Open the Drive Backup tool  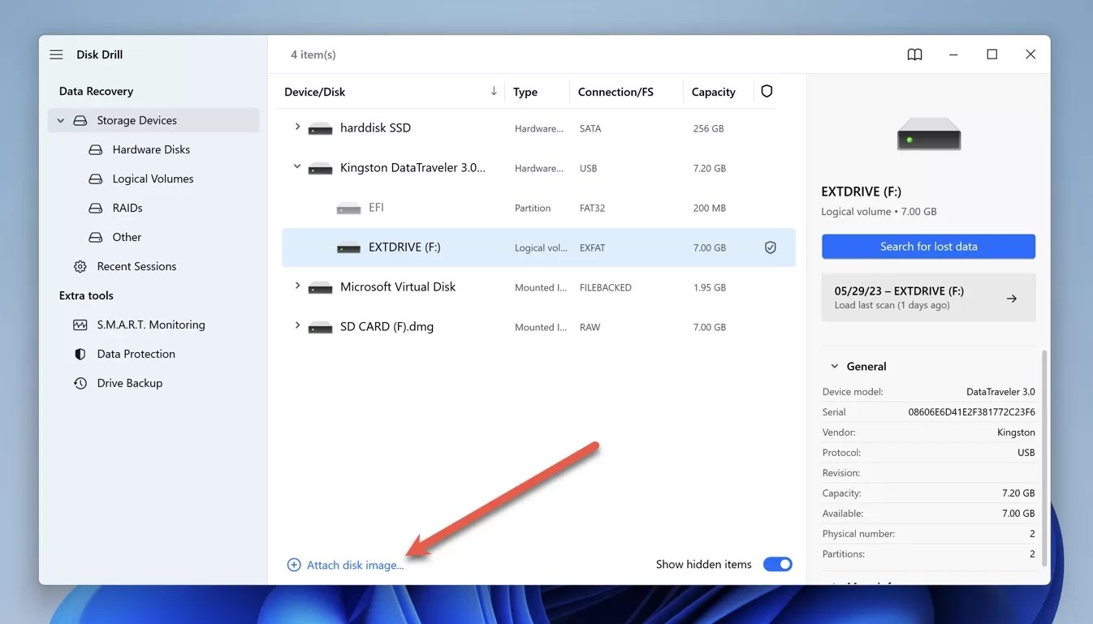pos(129,382)
